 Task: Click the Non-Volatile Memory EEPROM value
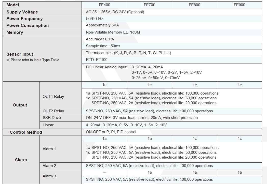click(113, 32)
